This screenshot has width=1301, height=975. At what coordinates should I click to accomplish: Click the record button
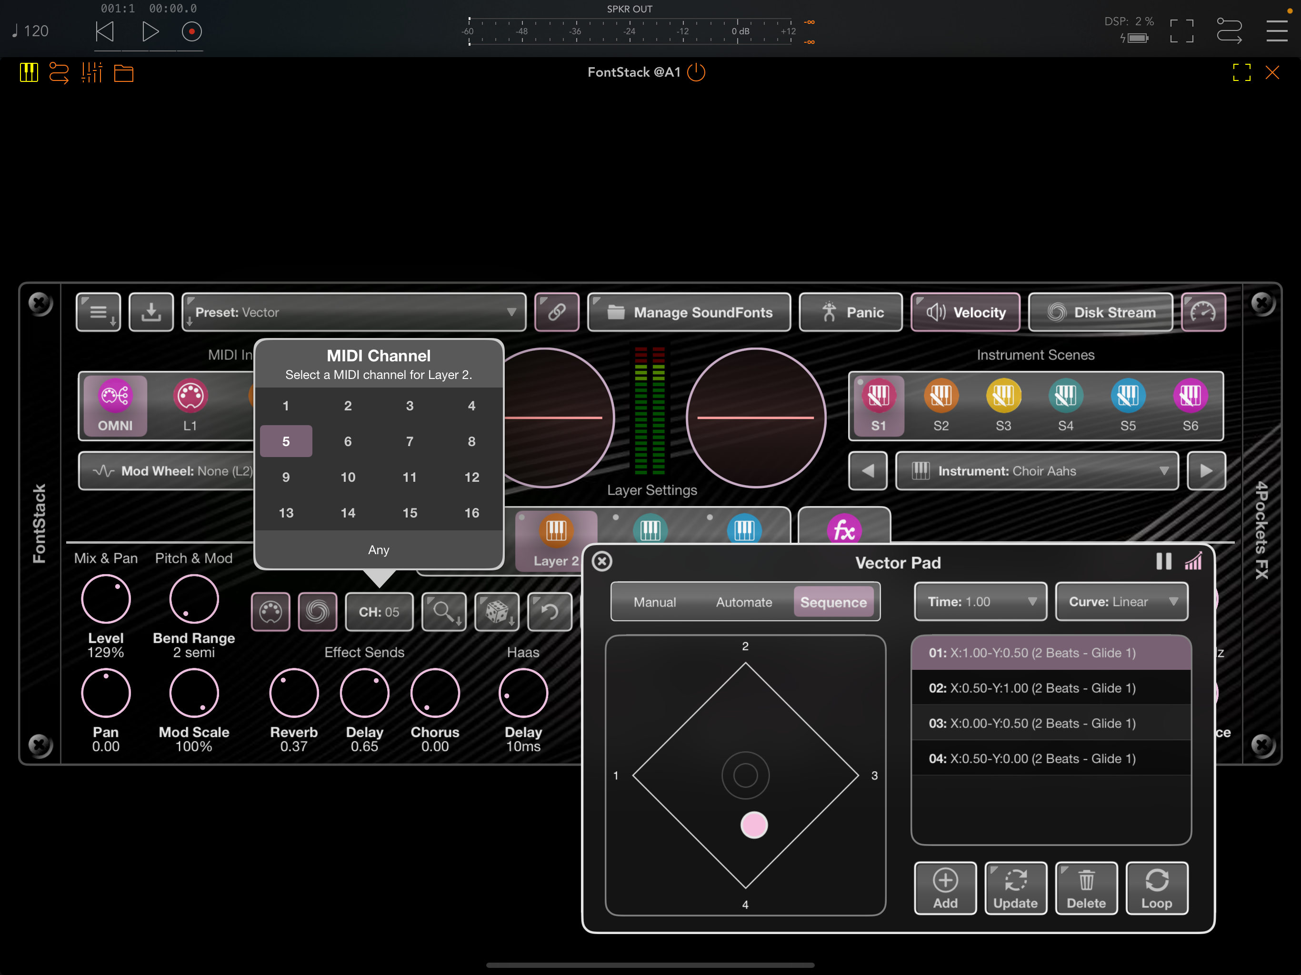tap(192, 31)
